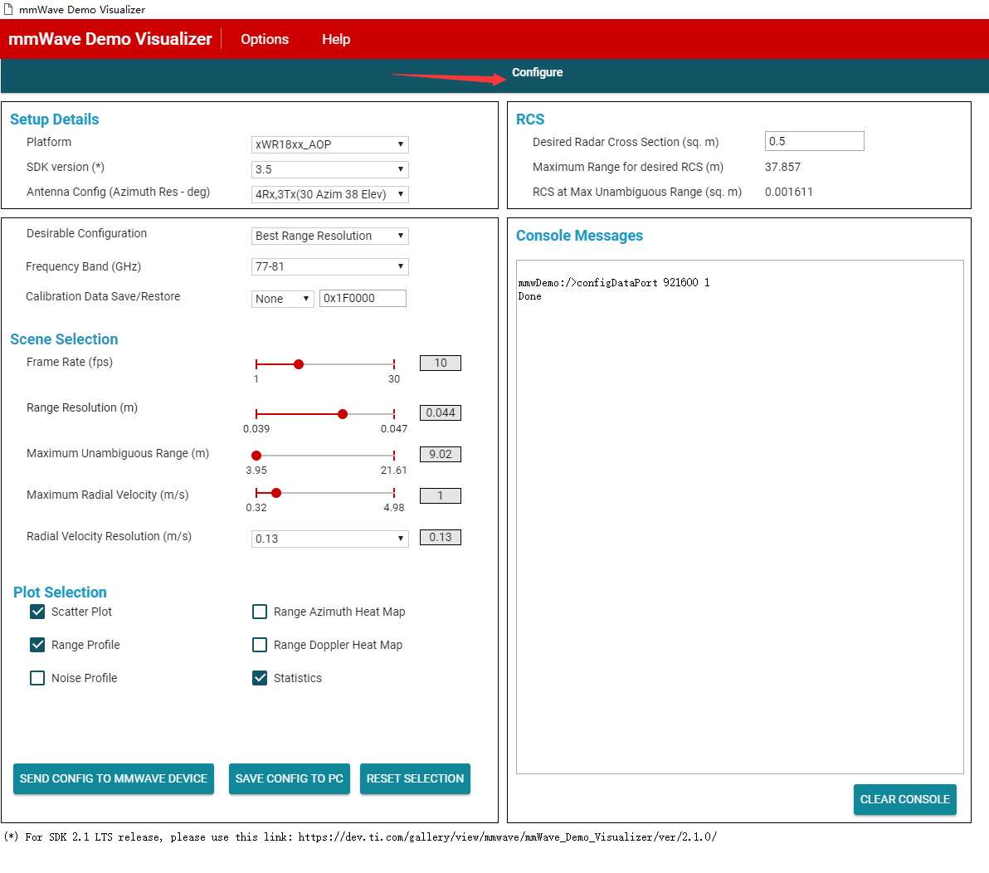
Task: Switch to the Configure tab
Action: tap(537, 72)
